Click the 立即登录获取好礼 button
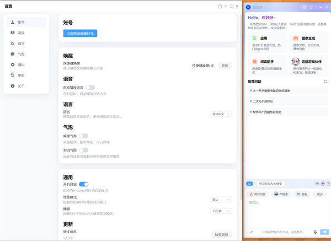 80,34
